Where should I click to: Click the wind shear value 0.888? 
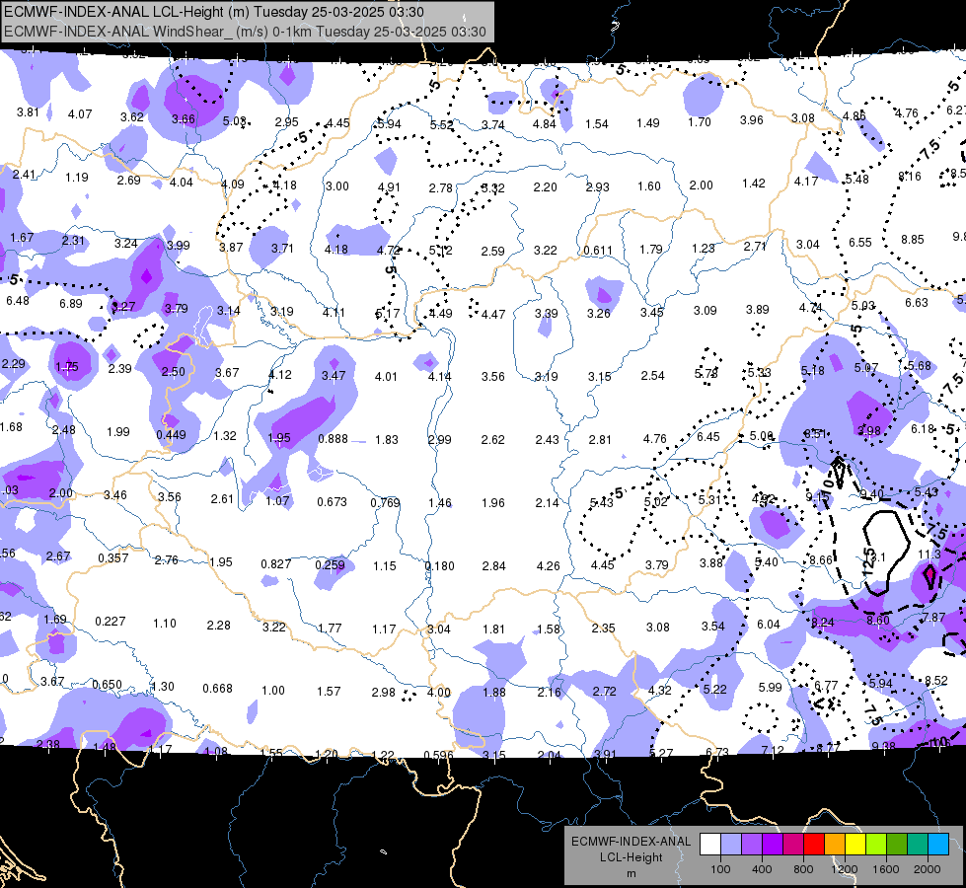click(333, 439)
